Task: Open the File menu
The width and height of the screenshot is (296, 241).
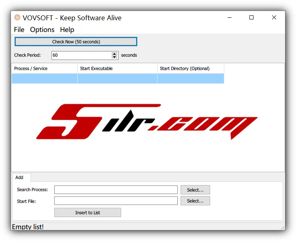Action: pyautogui.click(x=19, y=30)
